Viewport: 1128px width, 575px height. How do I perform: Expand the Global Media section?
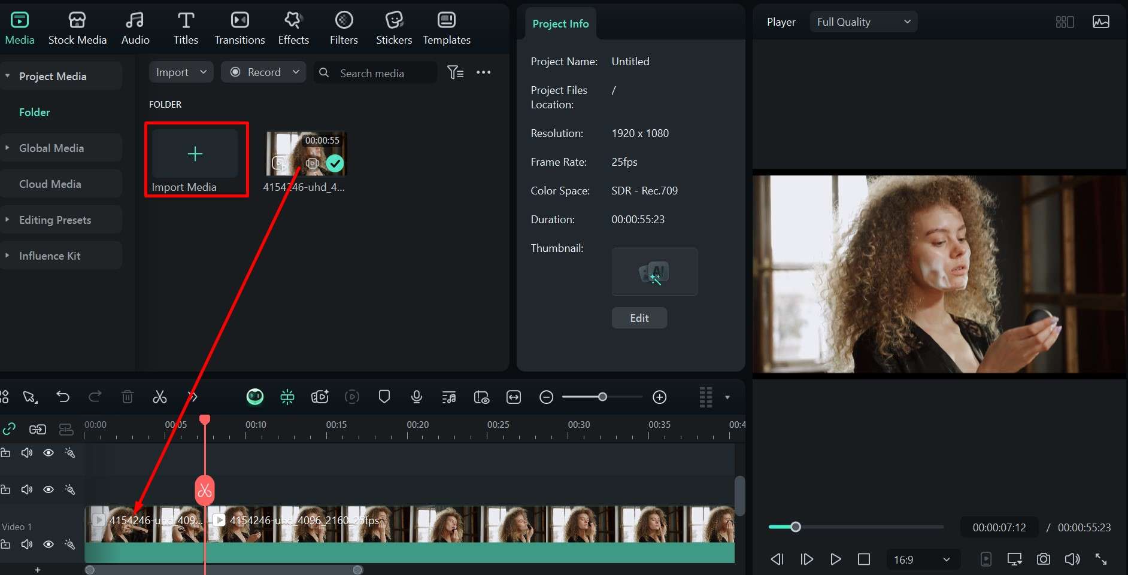coord(7,148)
